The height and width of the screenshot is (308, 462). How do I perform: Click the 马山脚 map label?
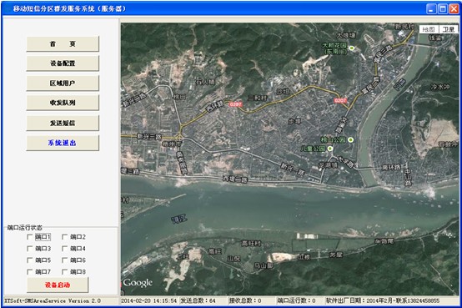[x=264, y=265]
